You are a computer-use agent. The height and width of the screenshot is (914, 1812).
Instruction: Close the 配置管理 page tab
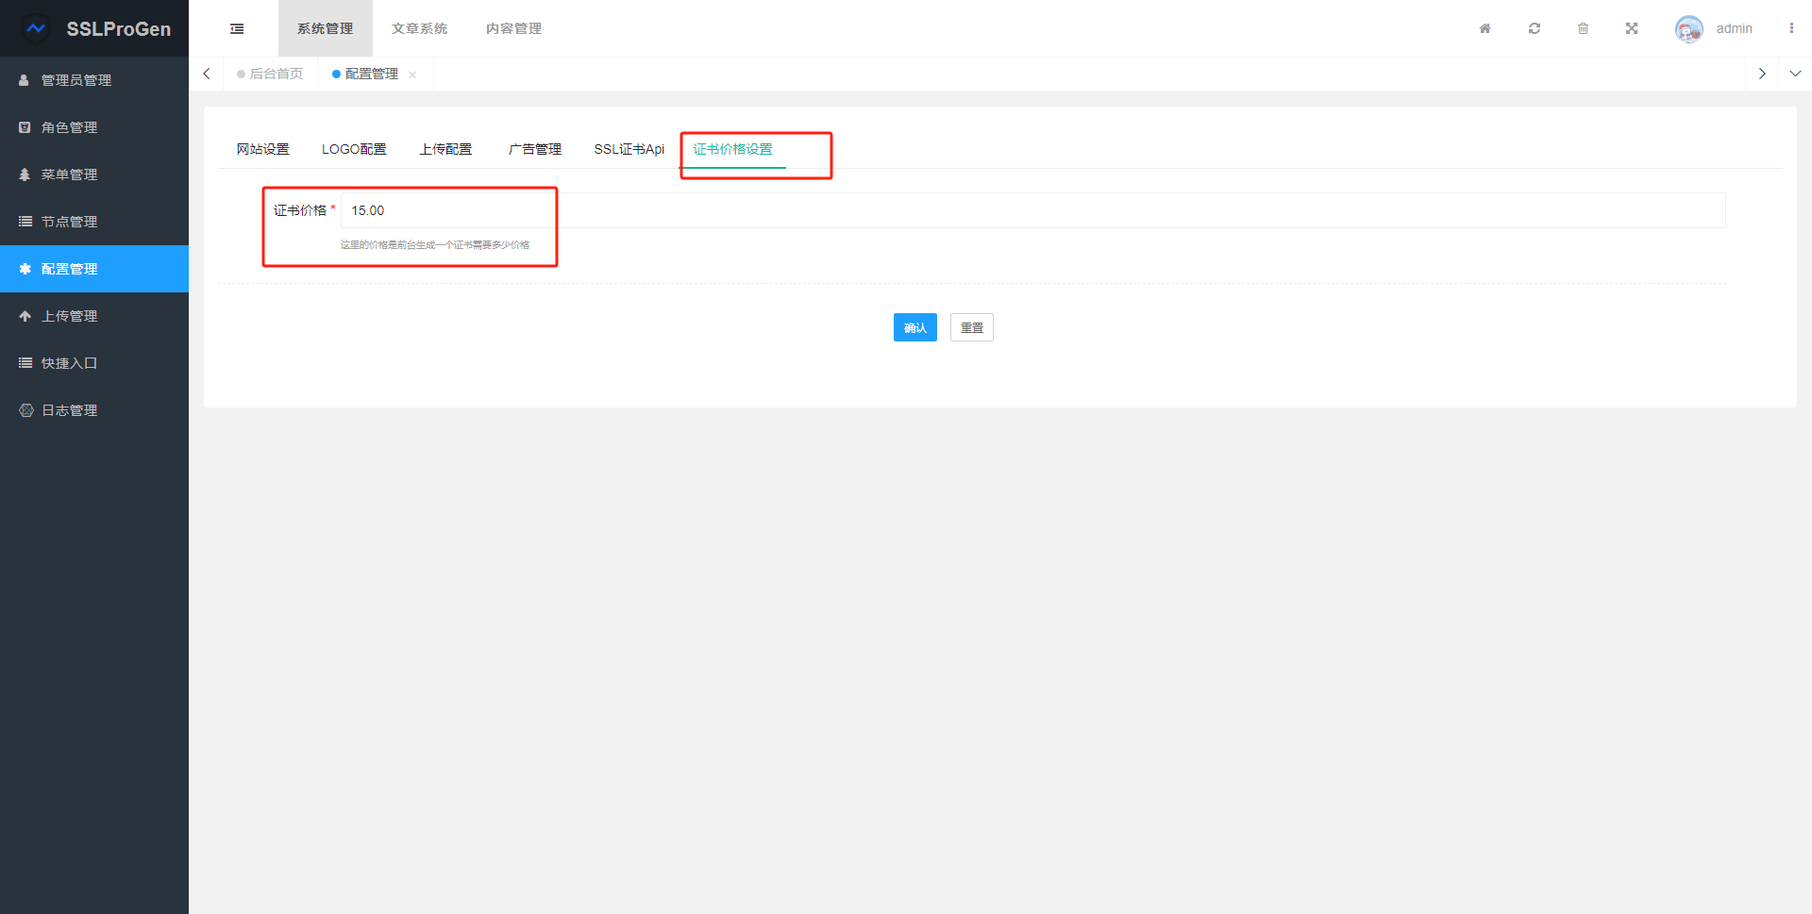(x=412, y=75)
